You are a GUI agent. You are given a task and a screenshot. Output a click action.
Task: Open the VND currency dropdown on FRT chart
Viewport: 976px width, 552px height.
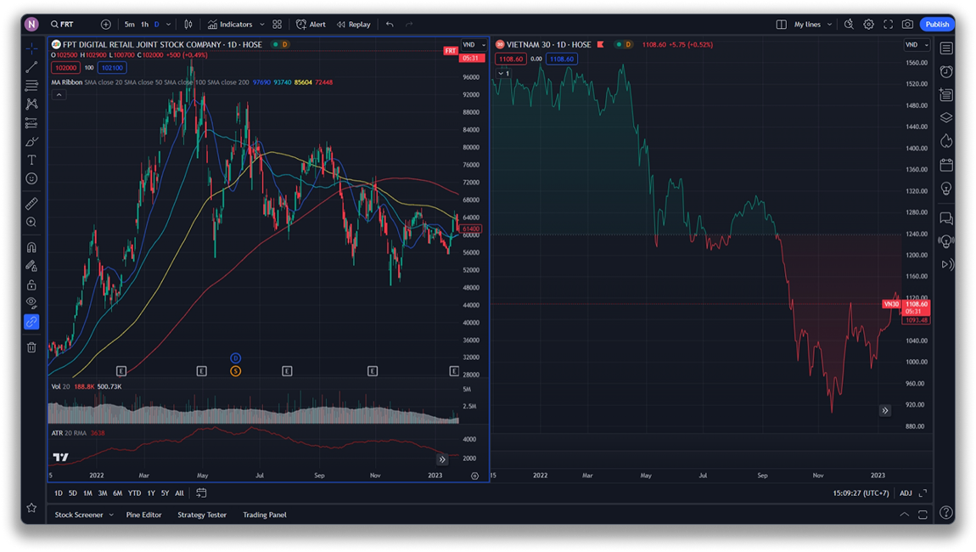(474, 45)
